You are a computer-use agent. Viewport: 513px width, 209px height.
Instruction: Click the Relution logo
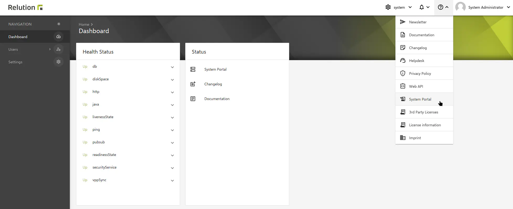tap(25, 7)
